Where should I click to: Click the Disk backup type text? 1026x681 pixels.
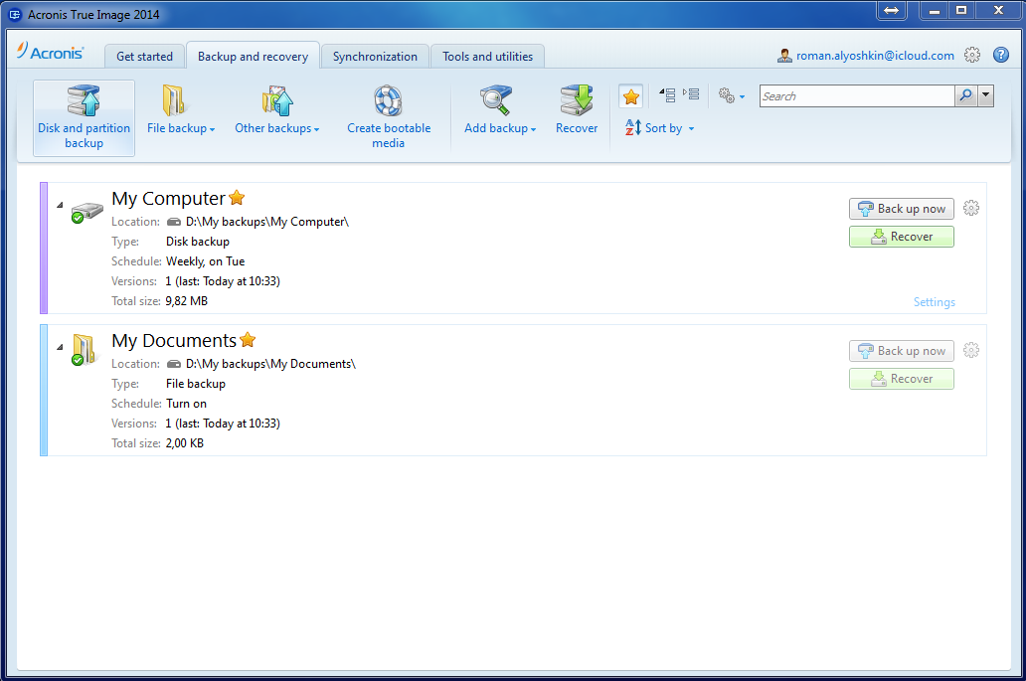tap(198, 242)
